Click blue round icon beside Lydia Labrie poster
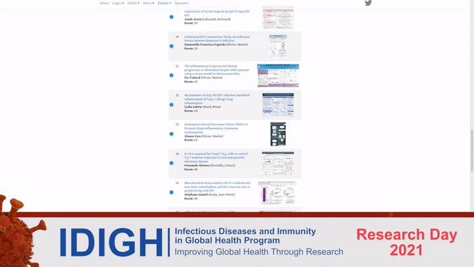 171,104
